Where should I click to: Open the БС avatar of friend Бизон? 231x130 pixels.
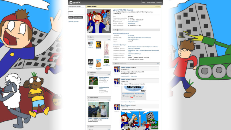coord(91,62)
